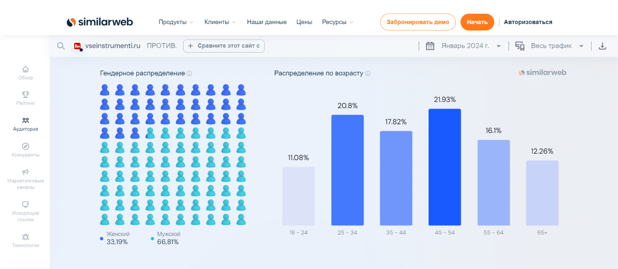Open the Рейтинг trophy icon
Viewport: 618px width, 269px height.
25,95
